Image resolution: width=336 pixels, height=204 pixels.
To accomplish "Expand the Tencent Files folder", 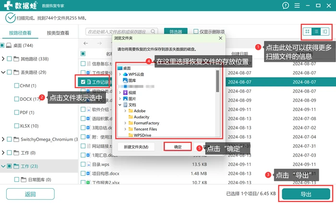I will point(125,129).
